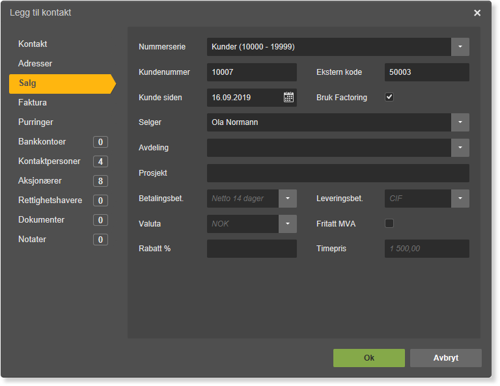Open the Faktura section
500x386 pixels.
coord(33,103)
